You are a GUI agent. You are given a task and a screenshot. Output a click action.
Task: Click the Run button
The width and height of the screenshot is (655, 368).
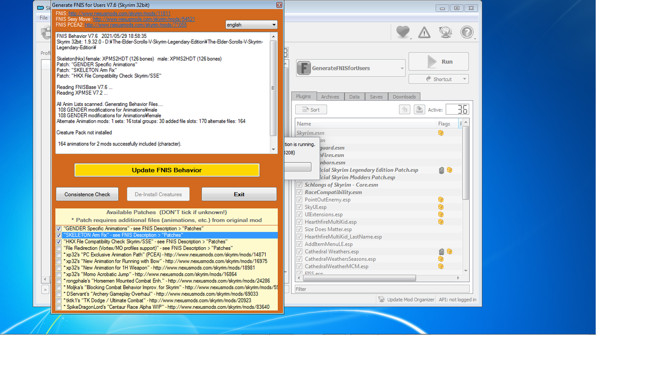[x=439, y=61]
